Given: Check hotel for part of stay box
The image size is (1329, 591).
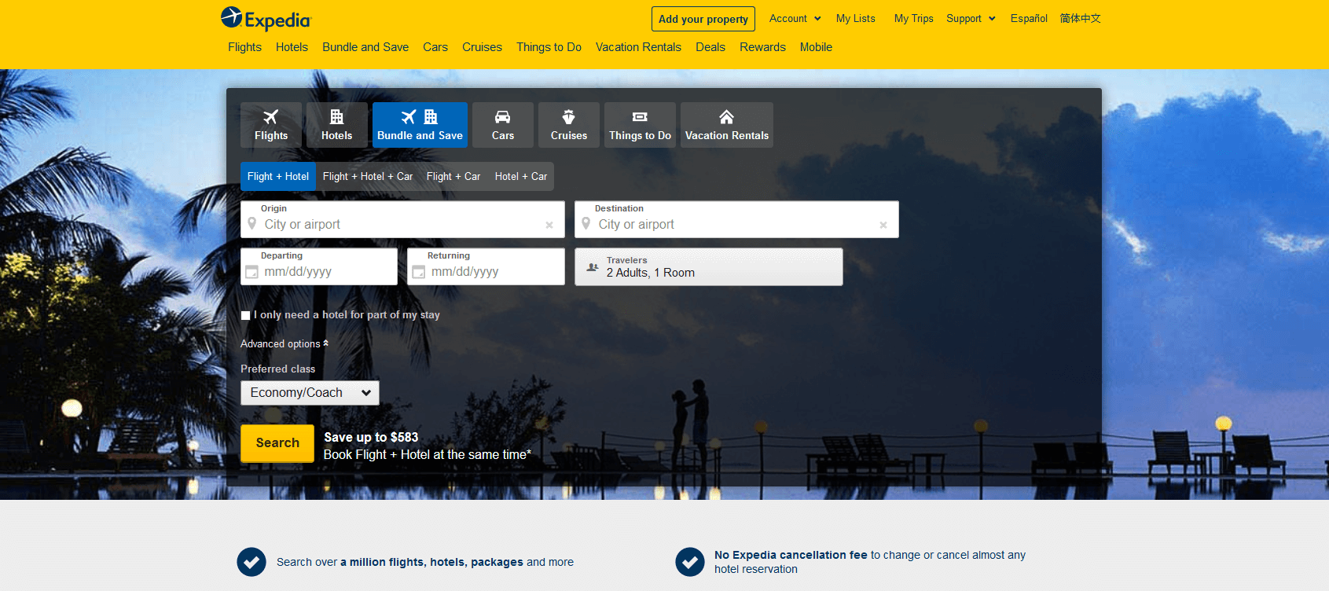Looking at the screenshot, I should tap(245, 315).
